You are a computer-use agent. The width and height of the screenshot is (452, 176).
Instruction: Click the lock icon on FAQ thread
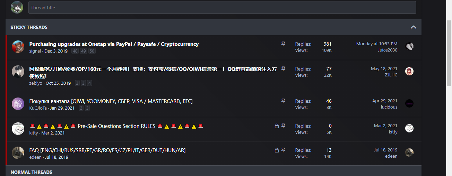[x=277, y=150]
